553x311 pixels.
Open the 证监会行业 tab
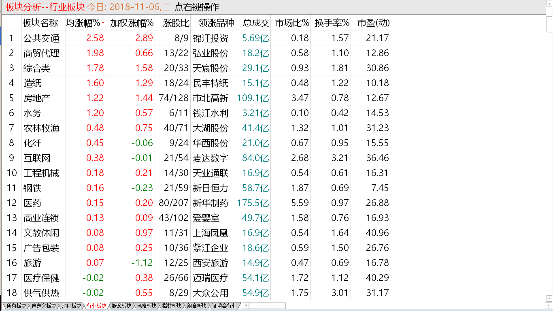point(225,306)
